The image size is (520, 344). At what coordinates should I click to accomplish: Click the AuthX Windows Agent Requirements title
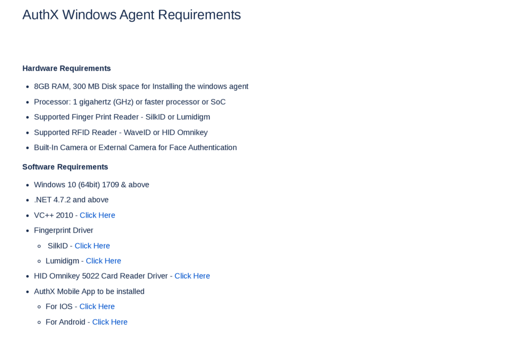coord(132,15)
